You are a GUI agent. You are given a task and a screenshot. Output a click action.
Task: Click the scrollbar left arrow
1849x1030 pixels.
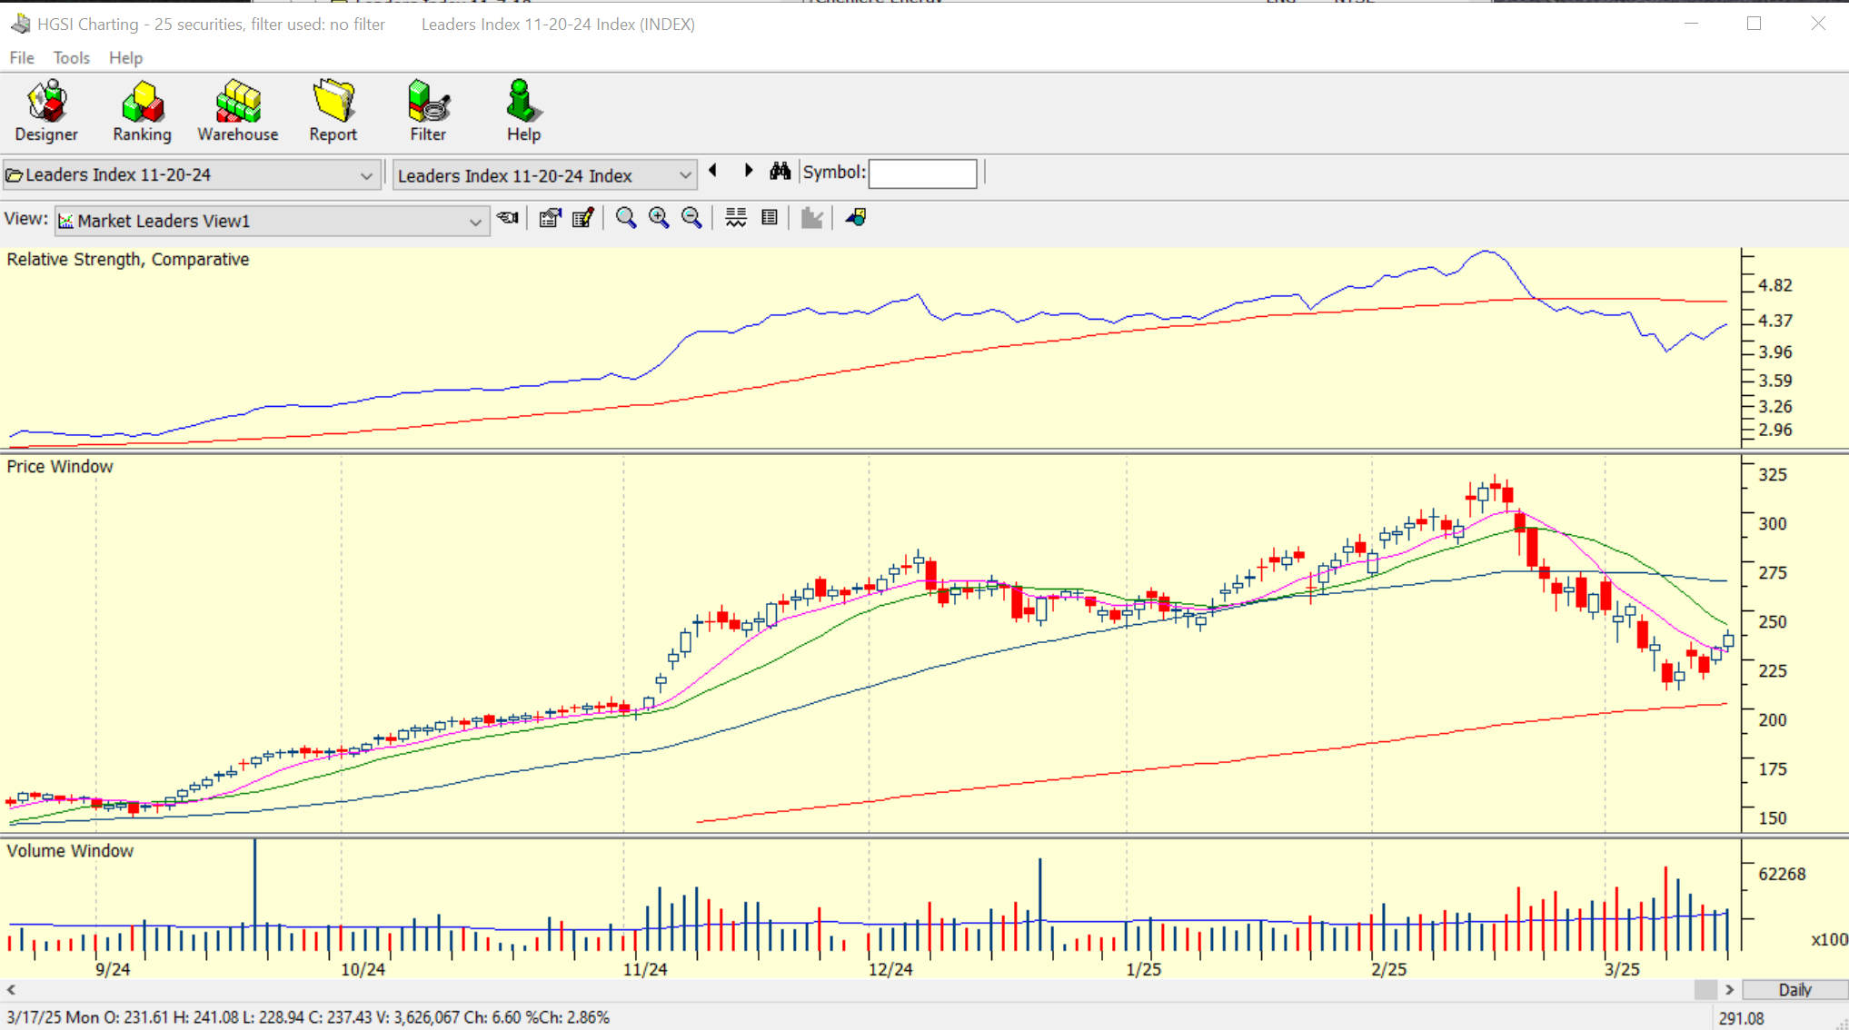click(11, 990)
